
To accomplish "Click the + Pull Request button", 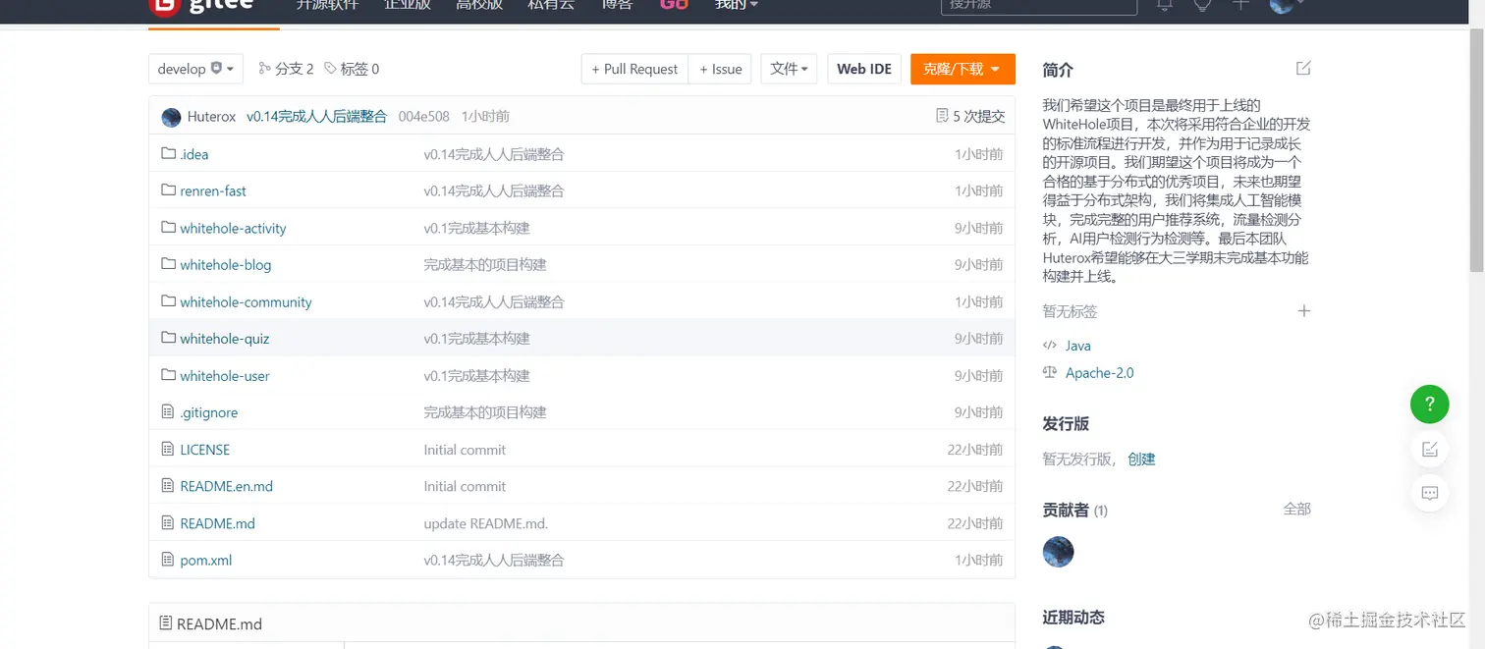I will click(x=635, y=69).
